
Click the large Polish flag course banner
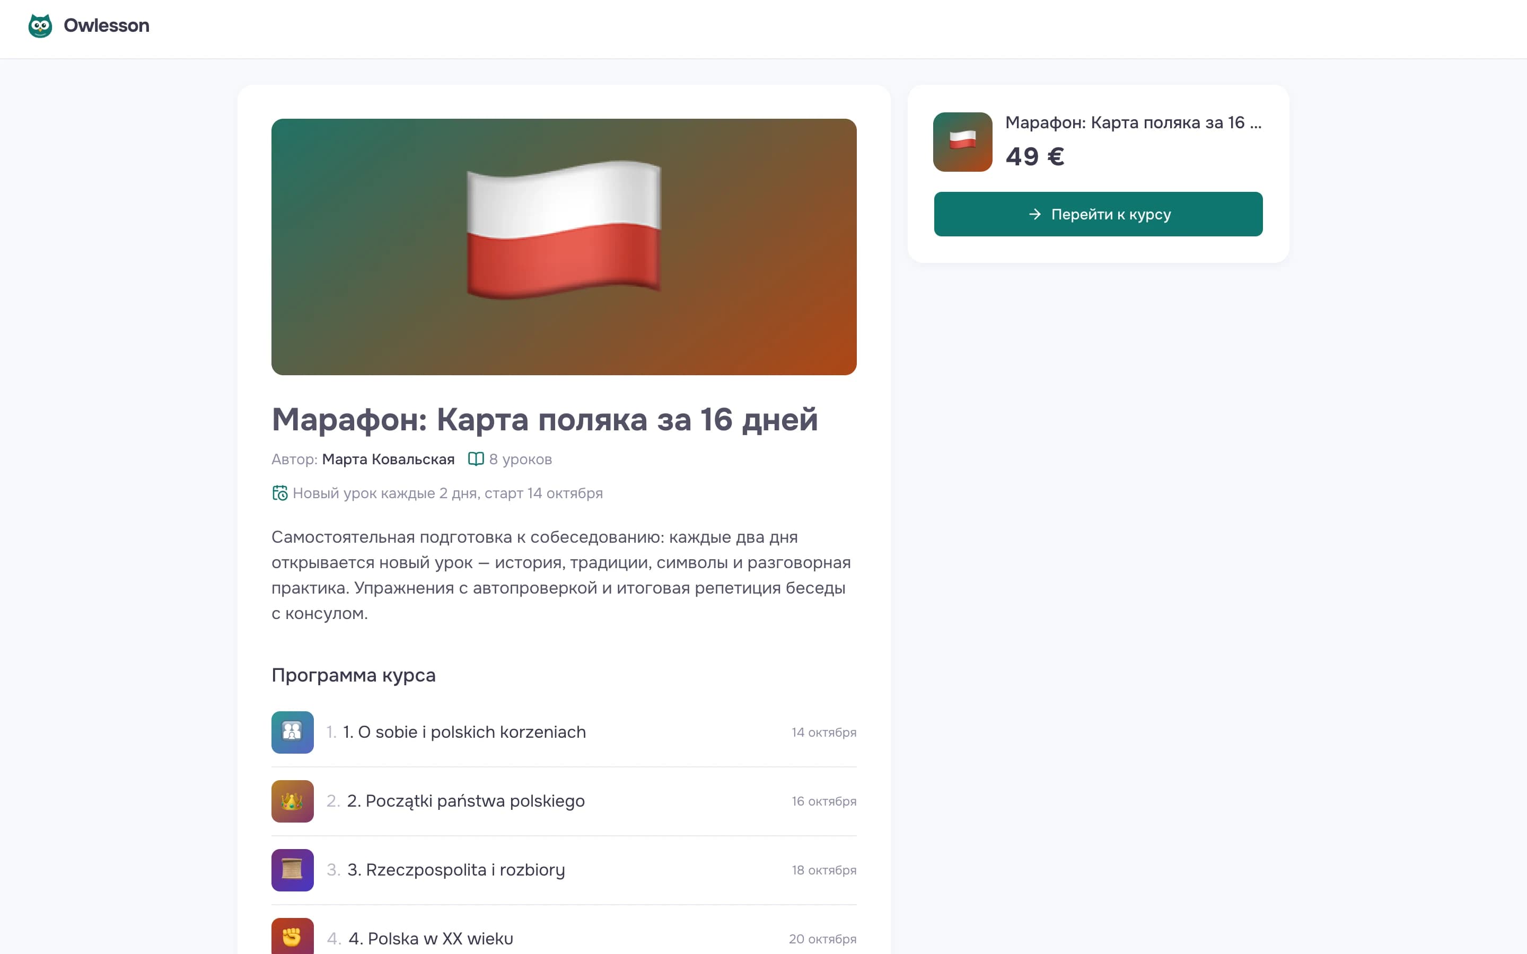point(564,246)
